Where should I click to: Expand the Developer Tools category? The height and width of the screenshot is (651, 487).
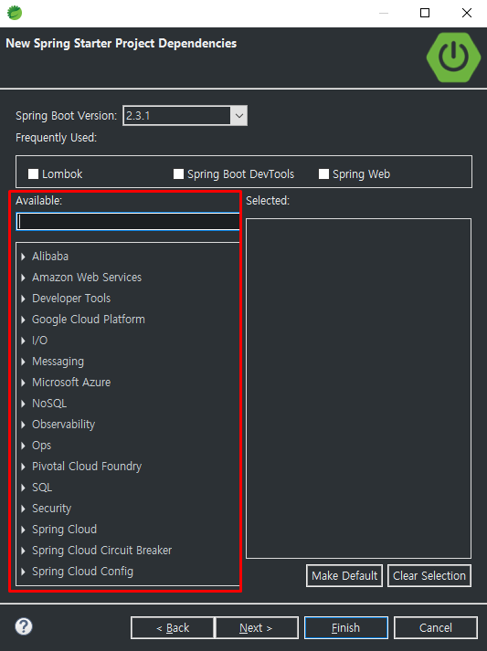coord(23,299)
